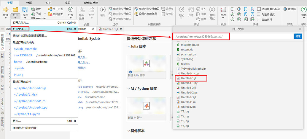Switch to the Untitled-1.jl editor tab
The height and width of the screenshot is (139, 307).
click(110, 29)
